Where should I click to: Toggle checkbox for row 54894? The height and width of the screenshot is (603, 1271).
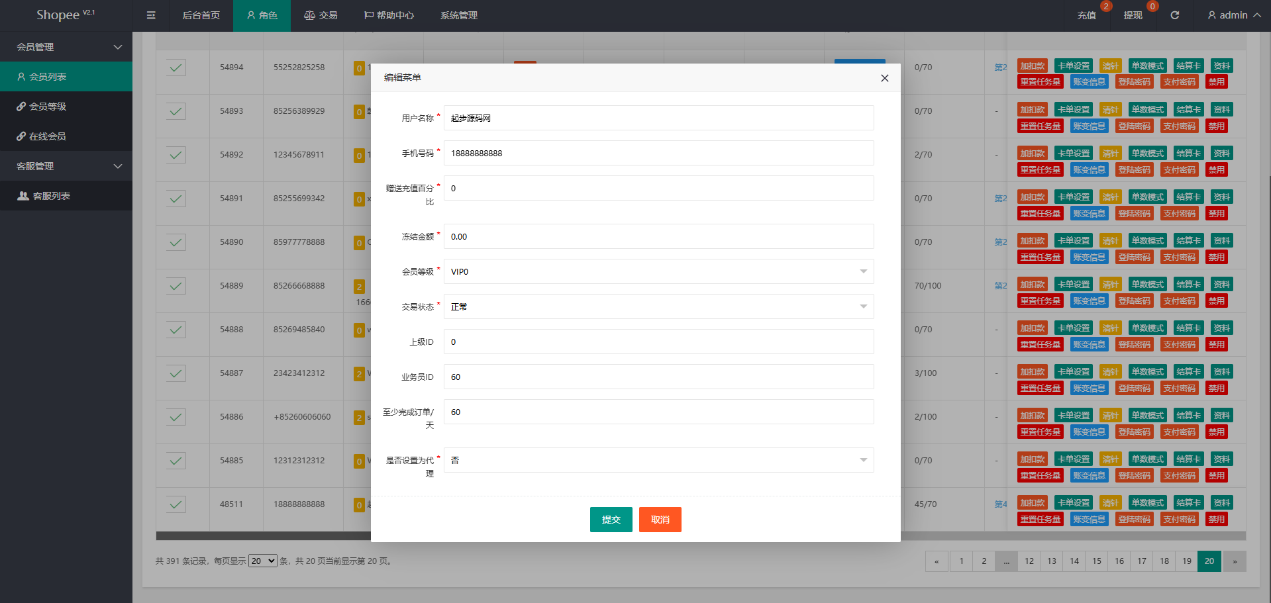(x=176, y=68)
